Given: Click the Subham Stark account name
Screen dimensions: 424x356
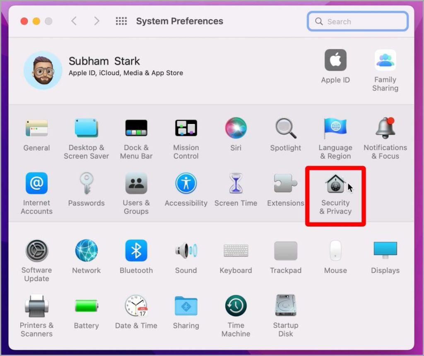Looking at the screenshot, I should click(x=104, y=61).
